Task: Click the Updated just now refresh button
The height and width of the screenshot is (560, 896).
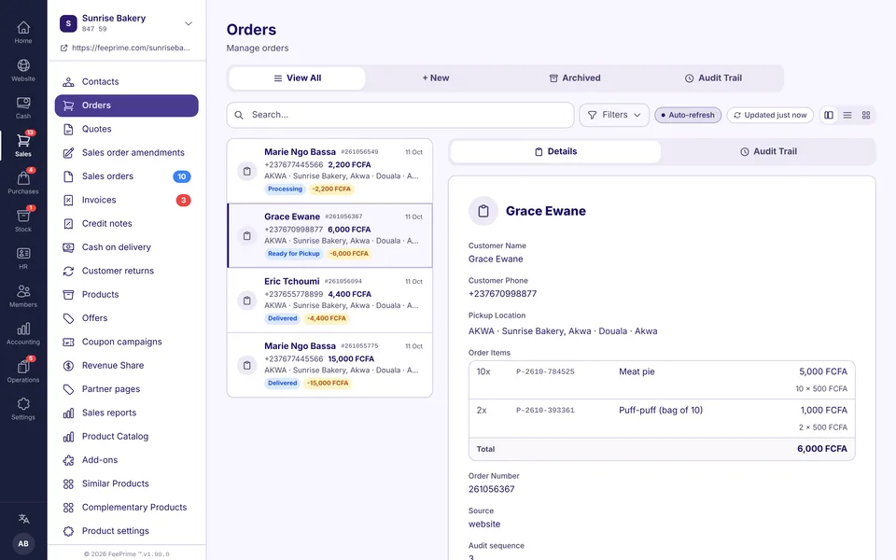Action: 770,115
